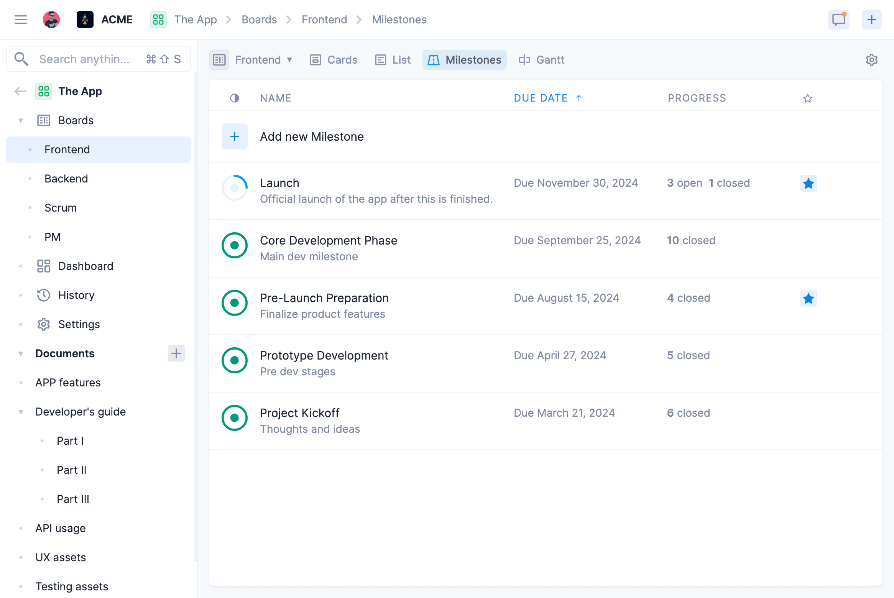Open the hamburger menu icon

(21, 20)
